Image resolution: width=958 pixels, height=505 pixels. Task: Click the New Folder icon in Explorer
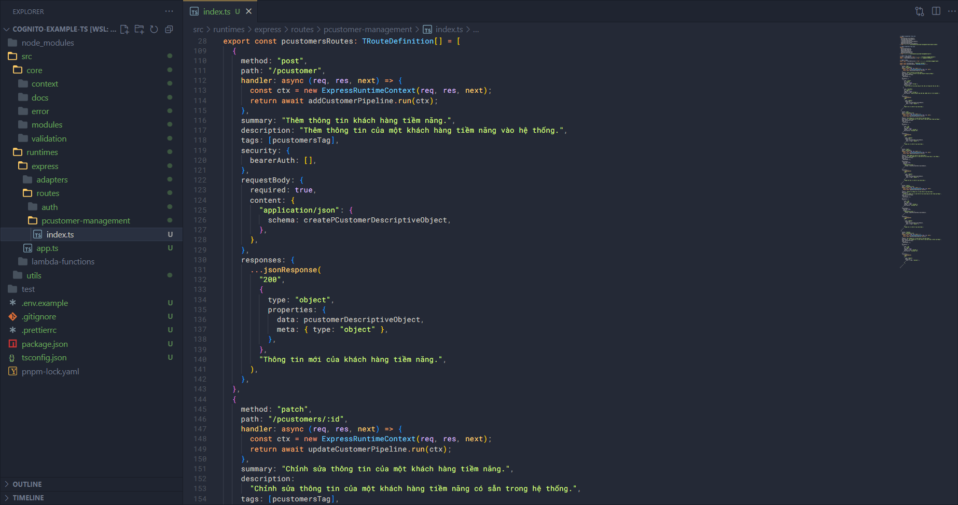[x=139, y=30]
